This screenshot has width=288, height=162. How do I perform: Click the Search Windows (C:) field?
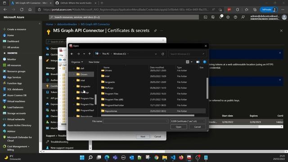click(187, 54)
